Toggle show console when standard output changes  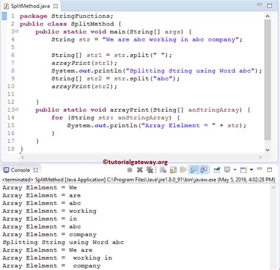coord(194,170)
